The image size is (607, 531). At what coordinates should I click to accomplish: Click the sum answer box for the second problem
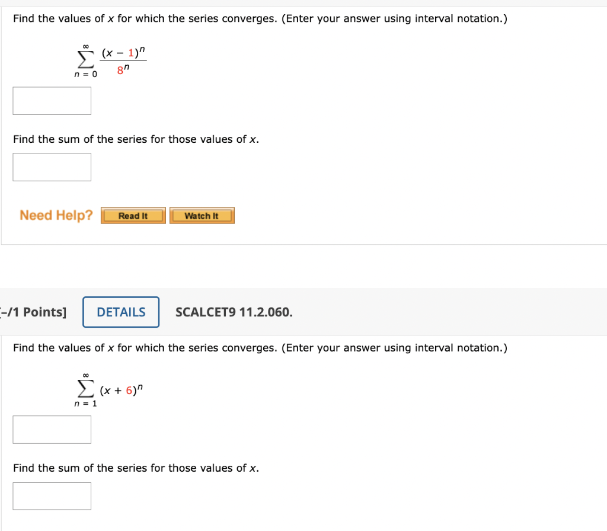tap(52, 495)
